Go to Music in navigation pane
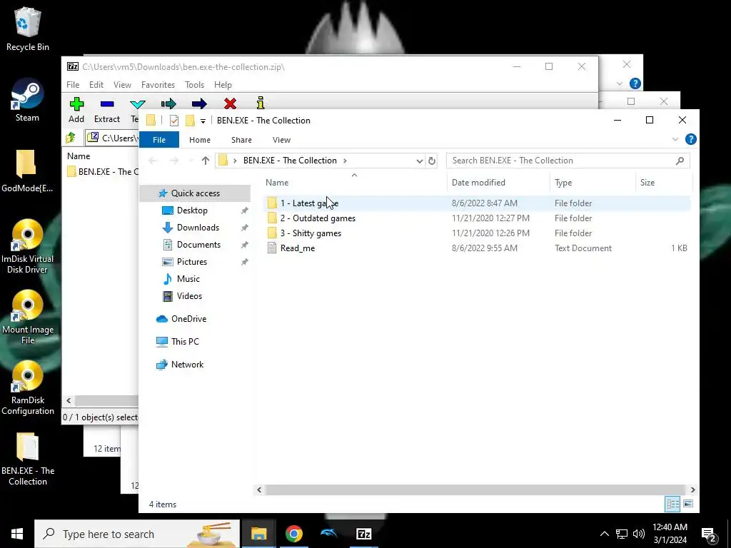The height and width of the screenshot is (548, 731). tap(188, 279)
